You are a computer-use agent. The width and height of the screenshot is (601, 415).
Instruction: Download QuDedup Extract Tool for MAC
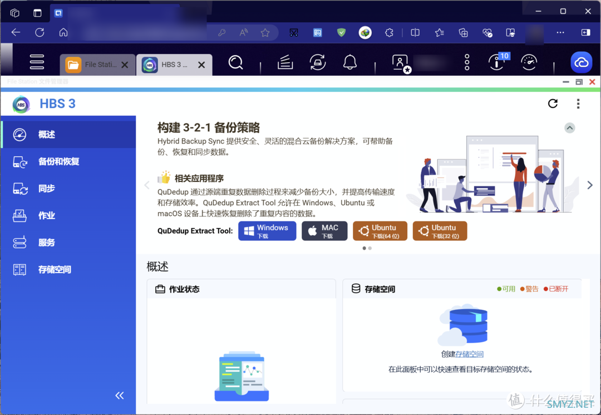(x=324, y=231)
